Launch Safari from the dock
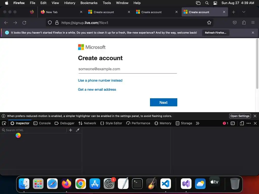This screenshot has width=259, height=194. [x=52, y=183]
